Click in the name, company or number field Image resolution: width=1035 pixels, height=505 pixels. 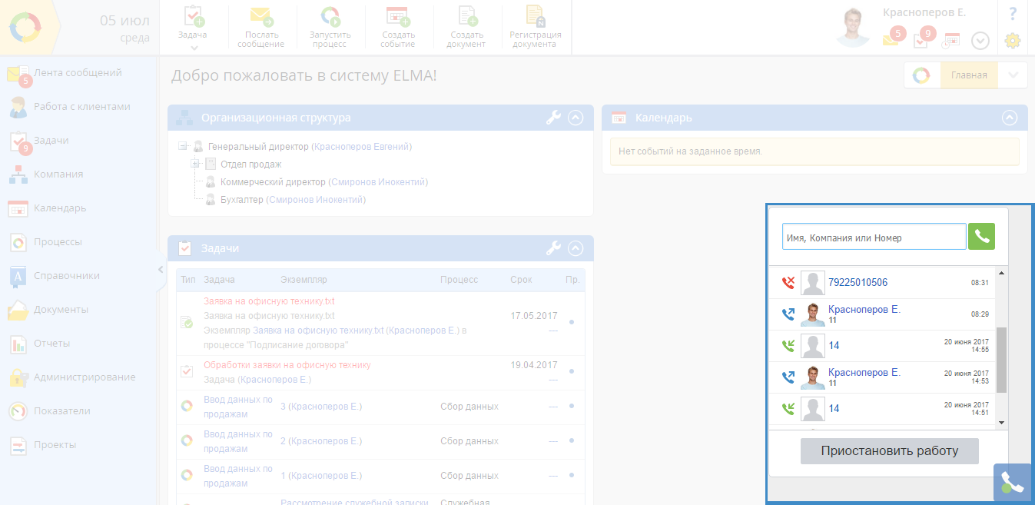click(874, 238)
